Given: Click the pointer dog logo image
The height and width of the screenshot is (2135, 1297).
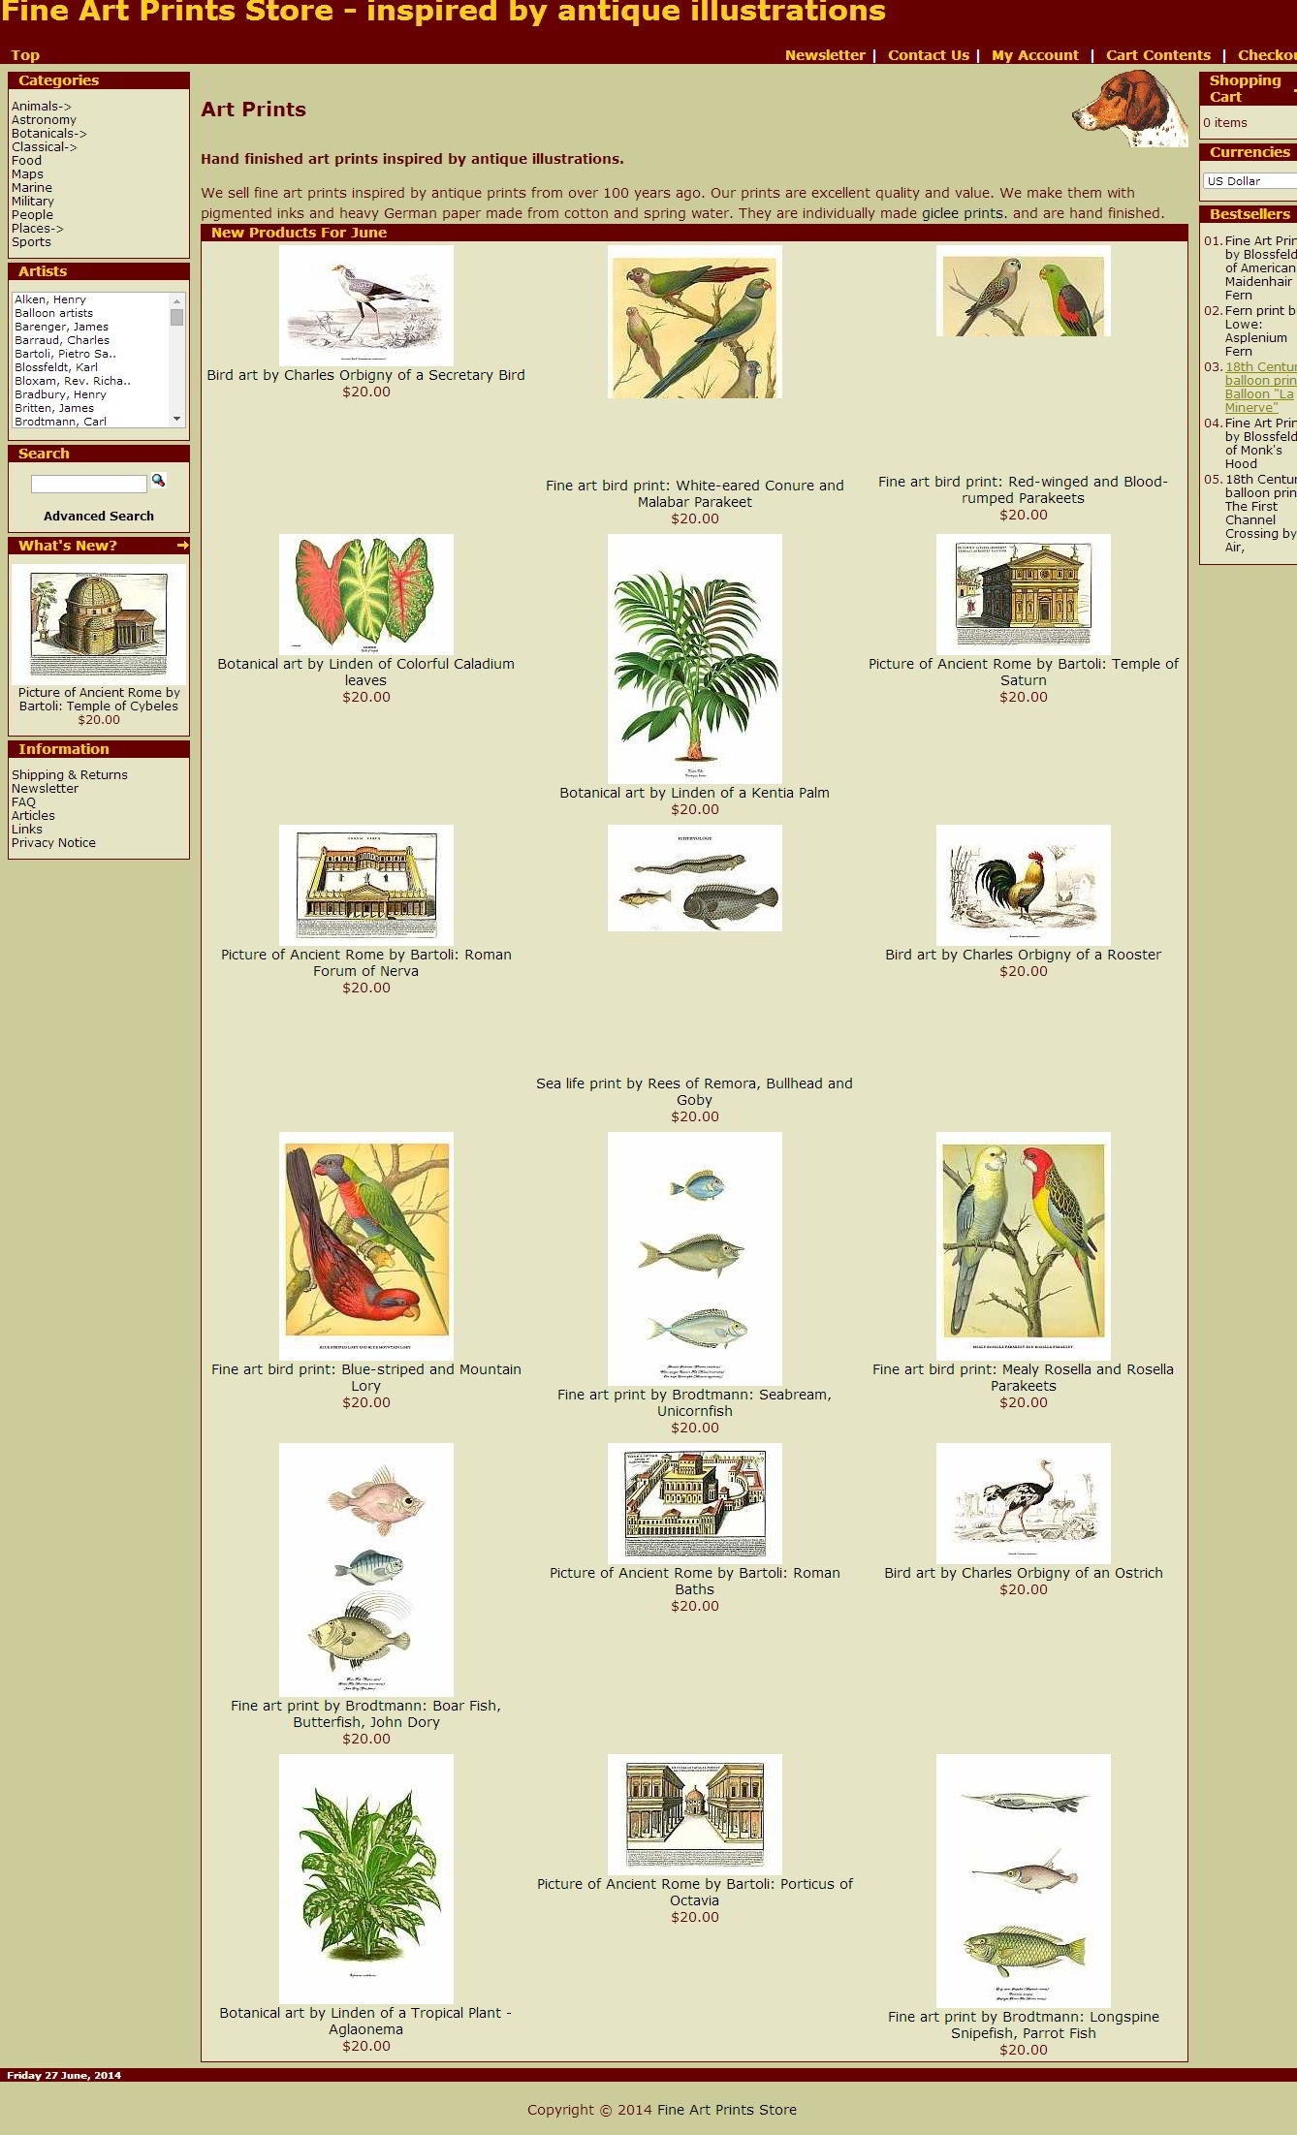Looking at the screenshot, I should [x=1129, y=109].
